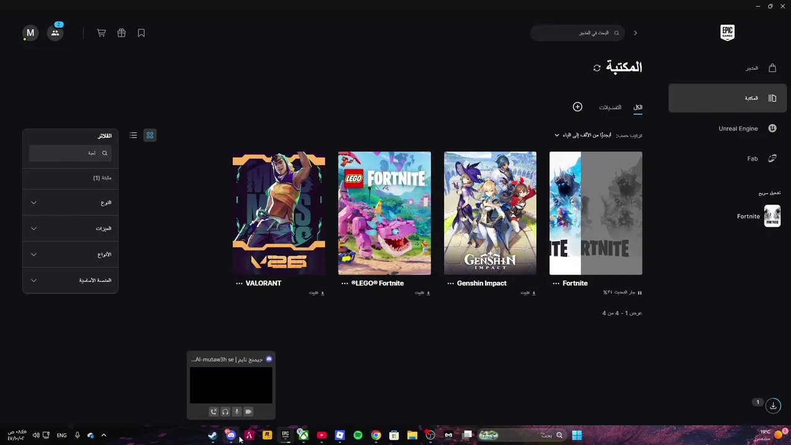Open File Explorer from the taskbar
This screenshot has height=445, width=791.
click(412, 435)
